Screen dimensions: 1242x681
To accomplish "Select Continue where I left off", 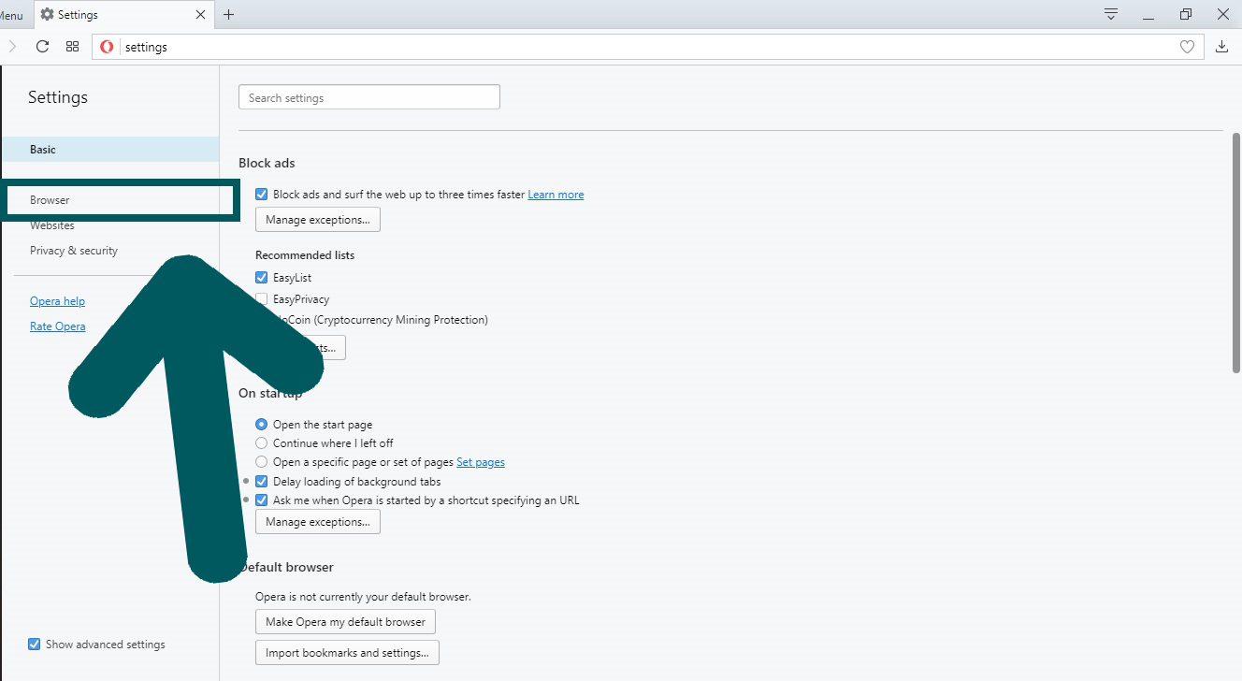I will [262, 443].
